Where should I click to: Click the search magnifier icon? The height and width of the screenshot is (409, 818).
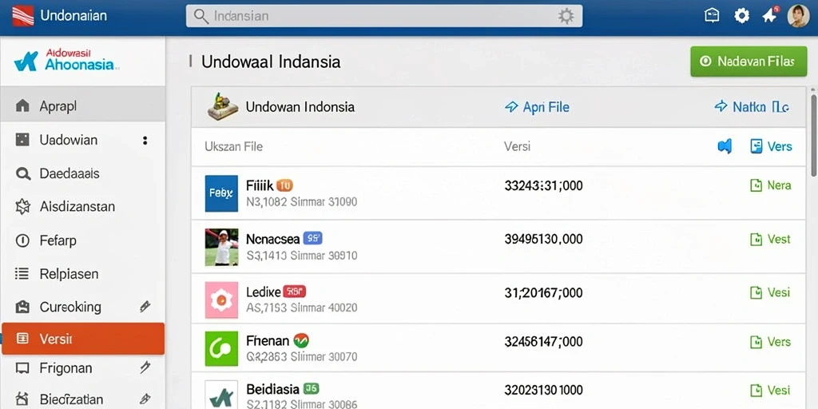[x=201, y=16]
